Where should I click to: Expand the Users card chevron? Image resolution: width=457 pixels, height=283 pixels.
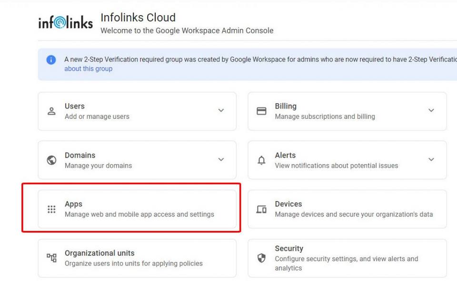pyautogui.click(x=221, y=110)
